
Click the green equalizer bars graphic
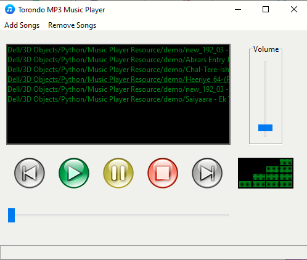tap(266, 173)
